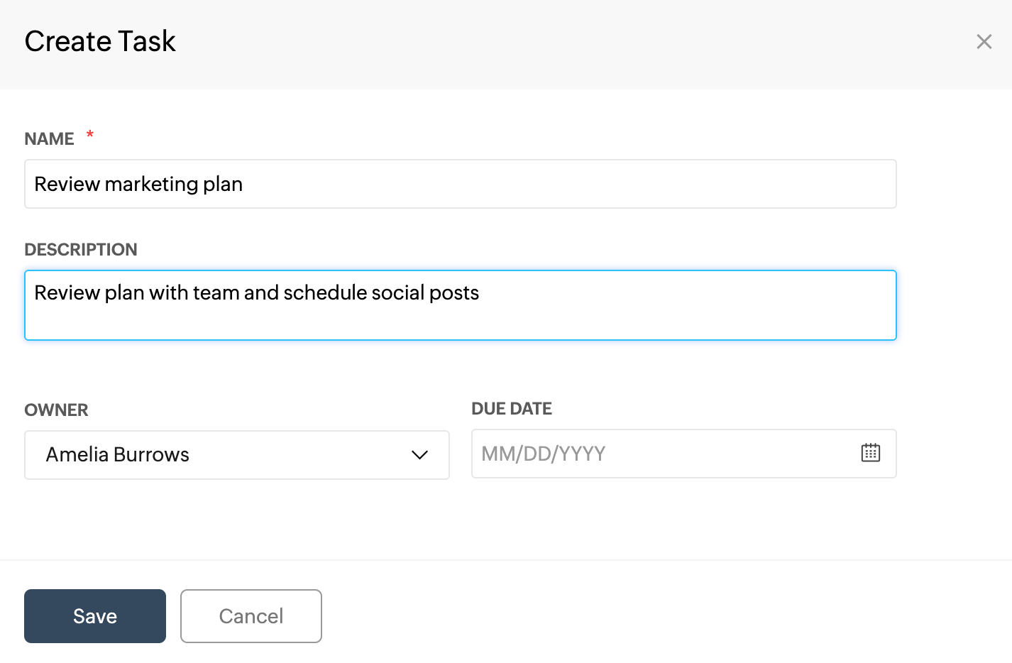Click the DESCRIPTION field label
This screenshot has width=1012, height=663.
[x=81, y=249]
